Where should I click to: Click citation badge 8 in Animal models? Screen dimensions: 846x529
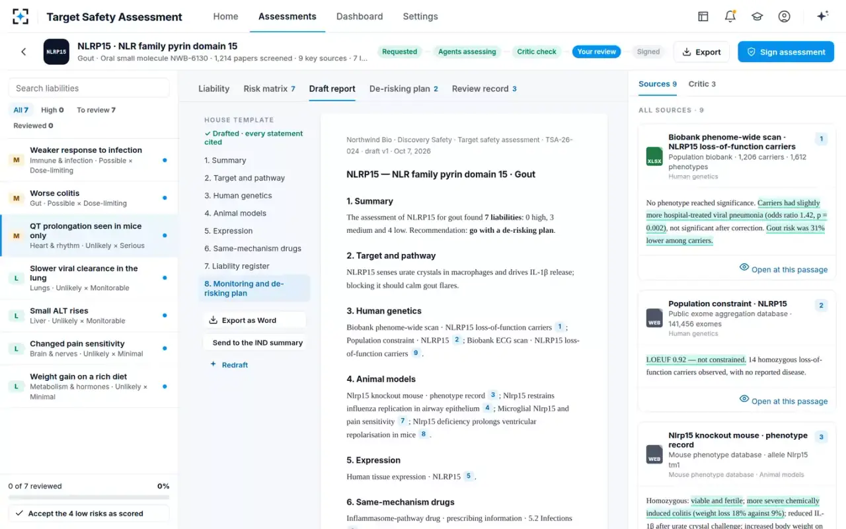click(x=424, y=434)
